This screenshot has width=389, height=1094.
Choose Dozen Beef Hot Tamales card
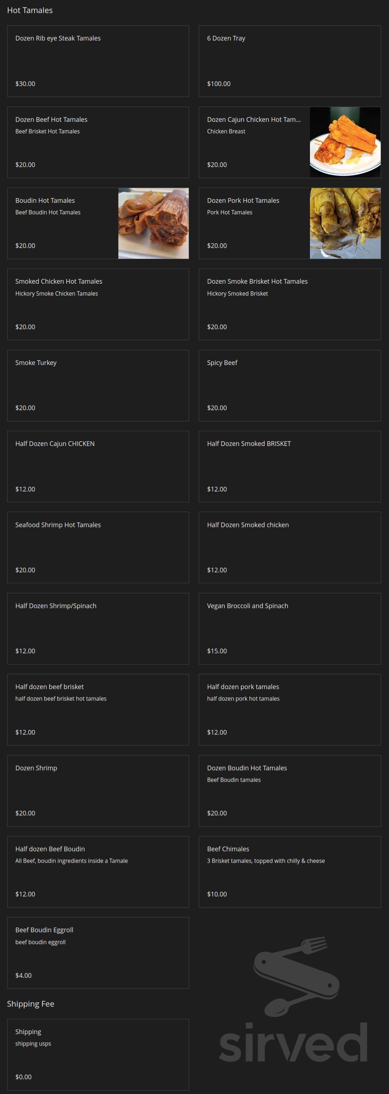(x=98, y=142)
